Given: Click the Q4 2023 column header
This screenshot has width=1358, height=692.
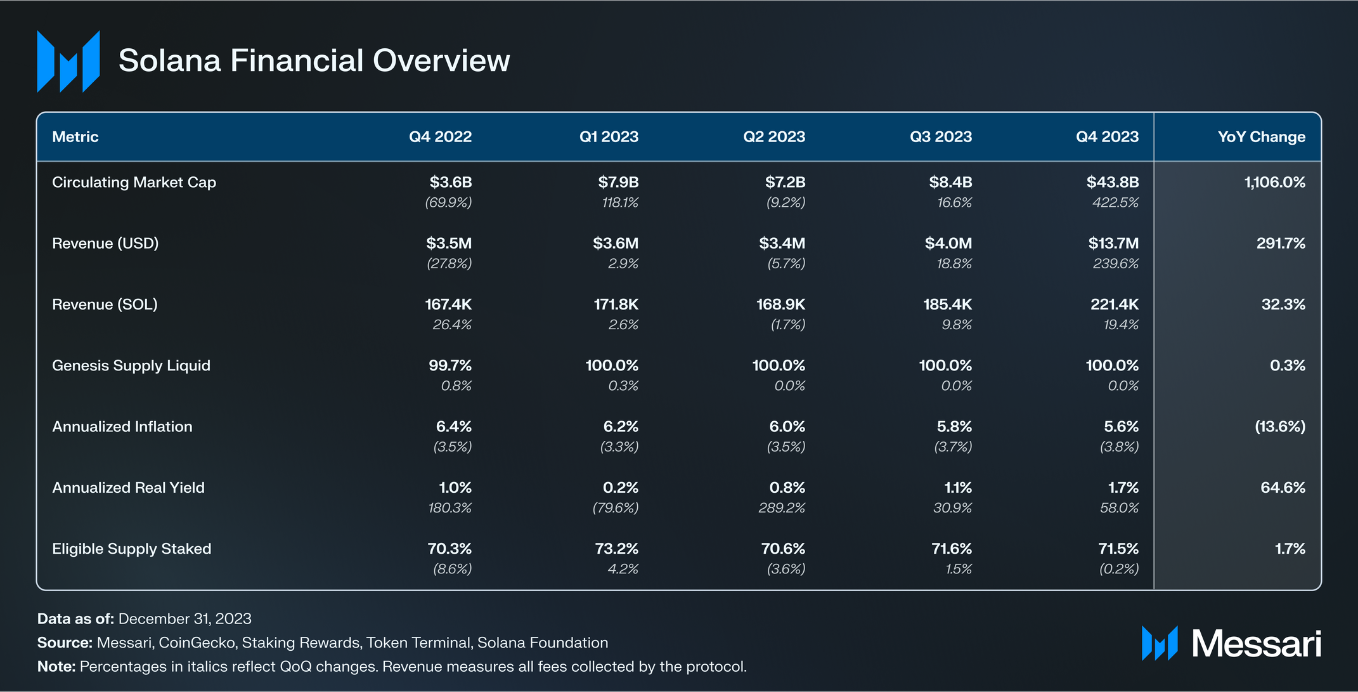Looking at the screenshot, I should (1107, 137).
